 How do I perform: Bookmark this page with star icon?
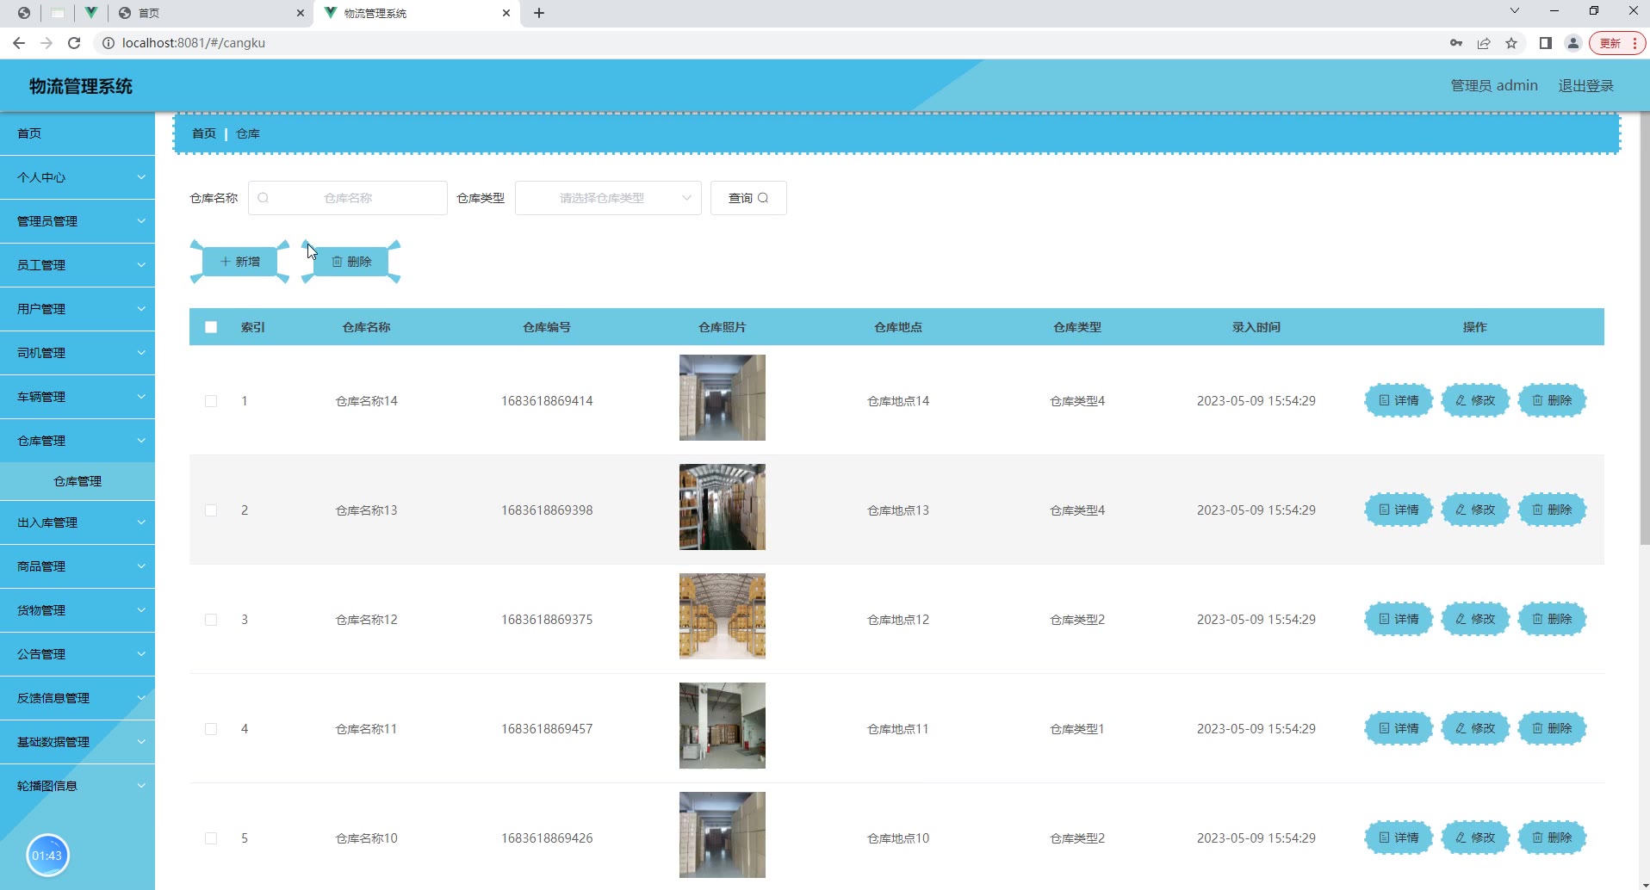point(1511,43)
